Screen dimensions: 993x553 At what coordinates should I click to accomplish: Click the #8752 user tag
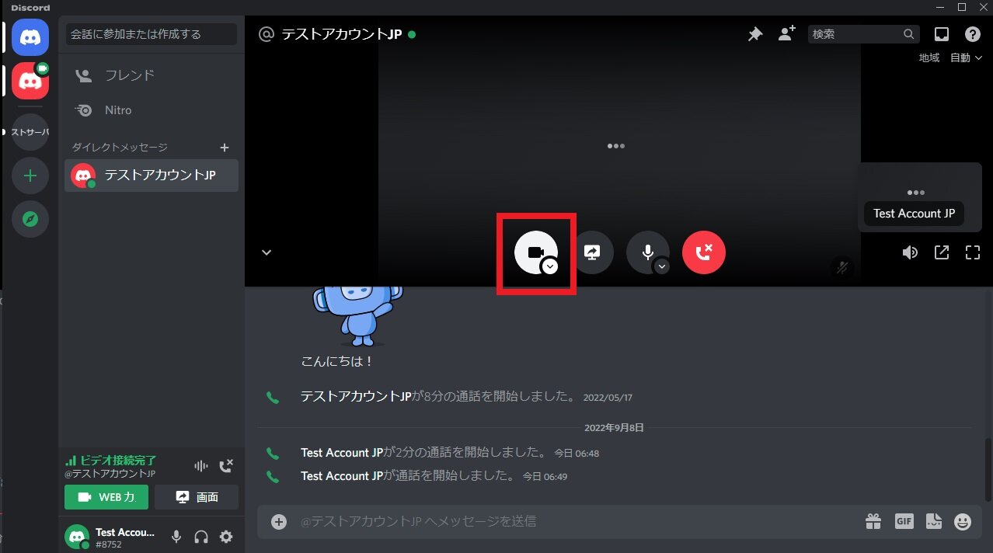[109, 544]
